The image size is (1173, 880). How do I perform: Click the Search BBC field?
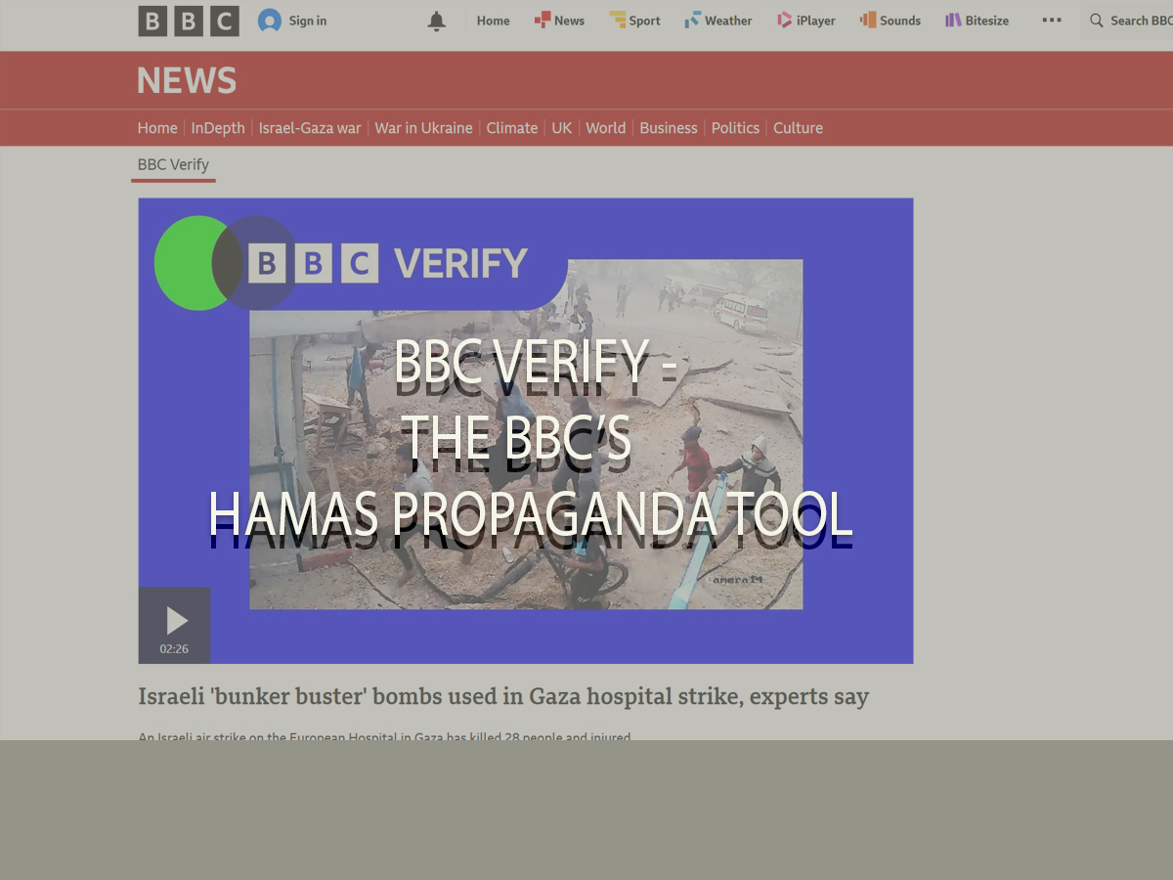pyautogui.click(x=1127, y=21)
